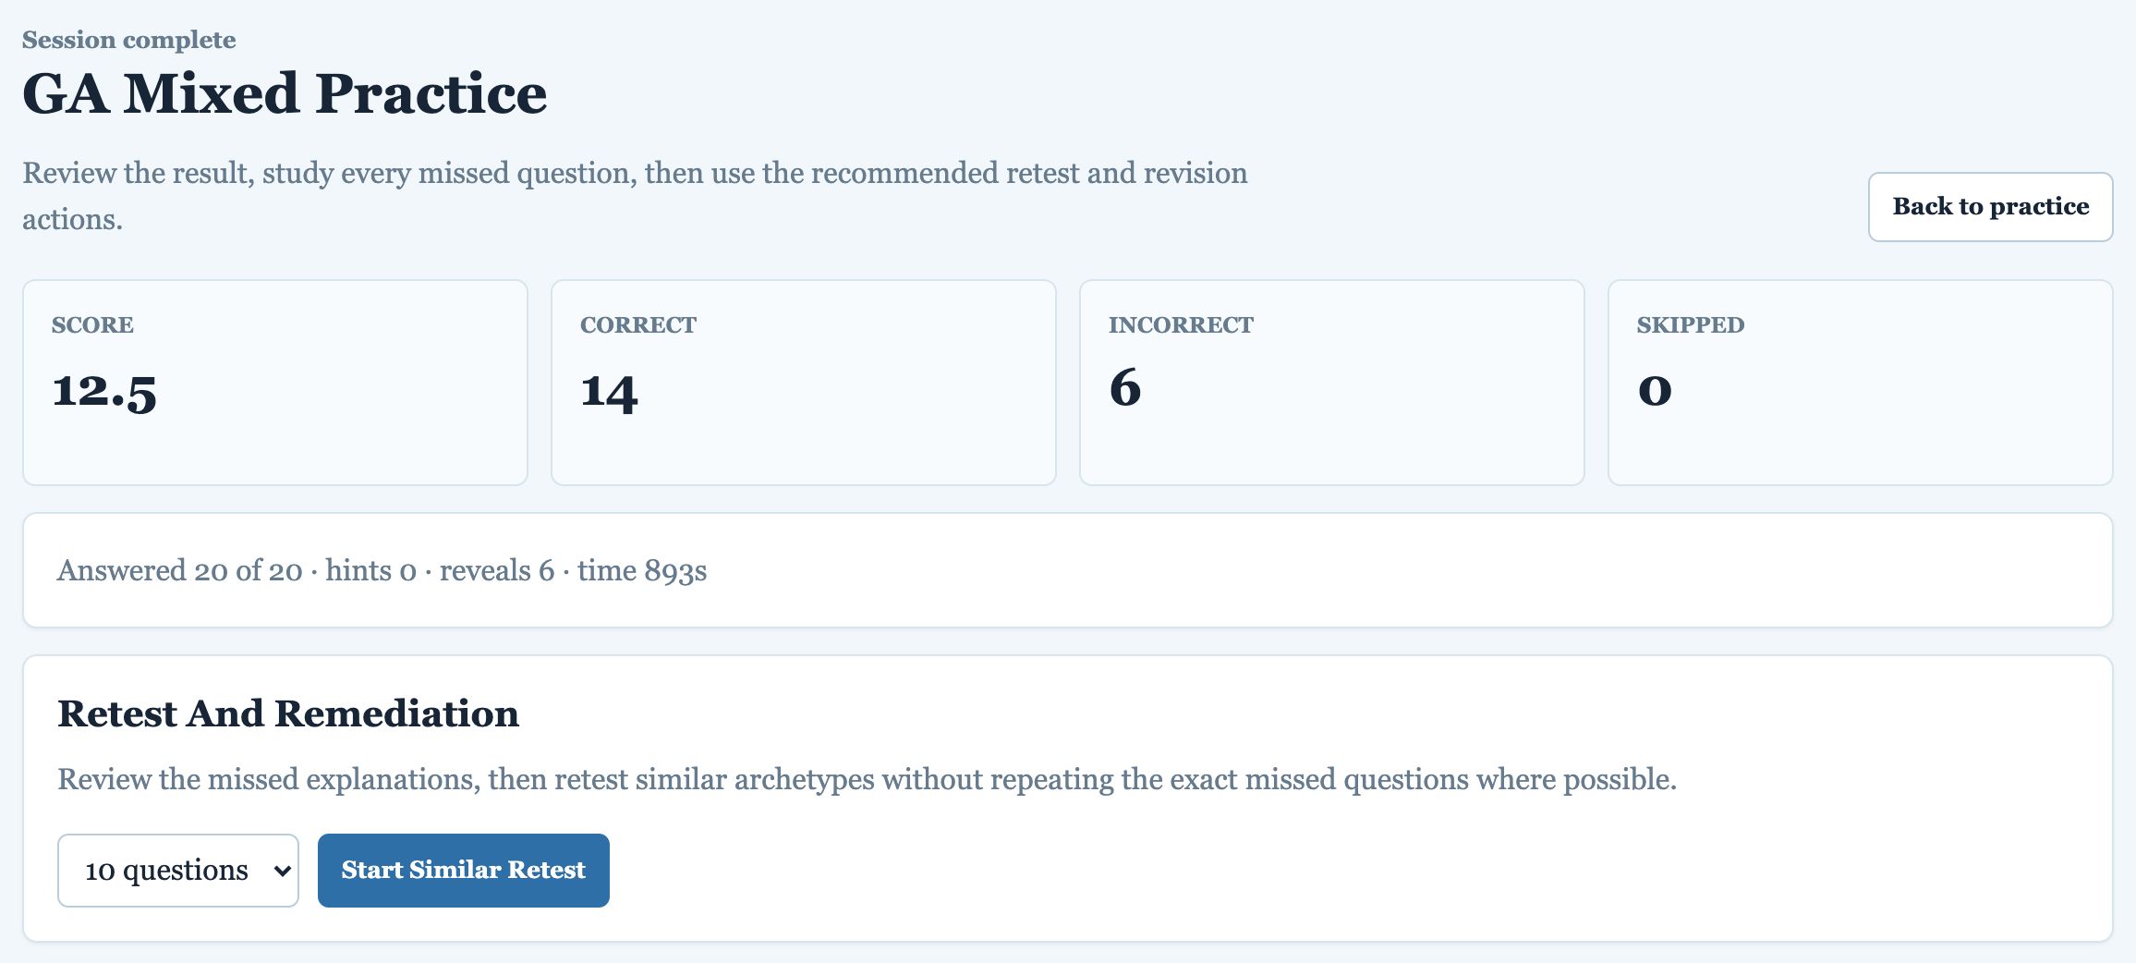This screenshot has width=2136, height=963.
Task: Click the Answered 20 of 20 summary line
Action: pos(382,570)
